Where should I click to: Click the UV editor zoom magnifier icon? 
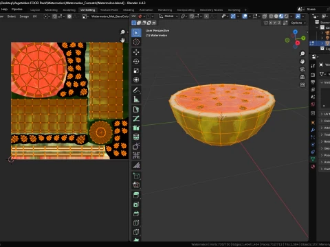(122, 32)
